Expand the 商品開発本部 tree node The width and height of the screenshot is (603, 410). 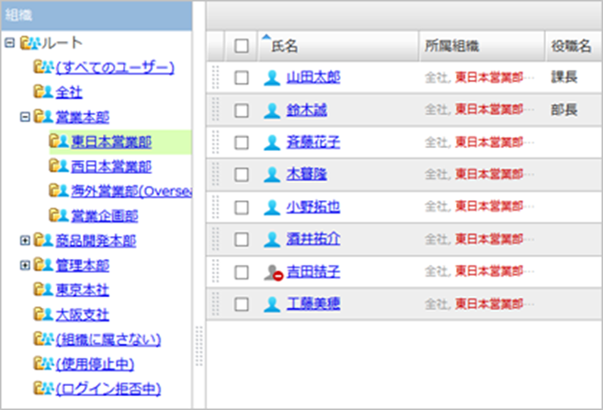click(x=24, y=241)
